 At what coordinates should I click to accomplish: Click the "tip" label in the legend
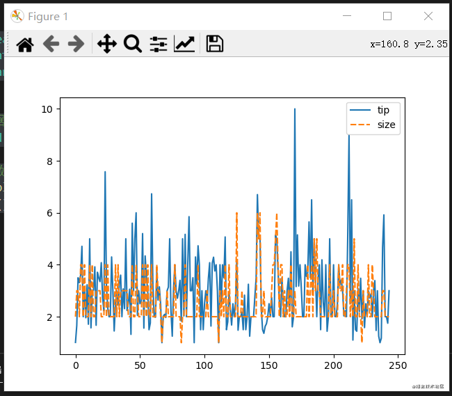[383, 110]
